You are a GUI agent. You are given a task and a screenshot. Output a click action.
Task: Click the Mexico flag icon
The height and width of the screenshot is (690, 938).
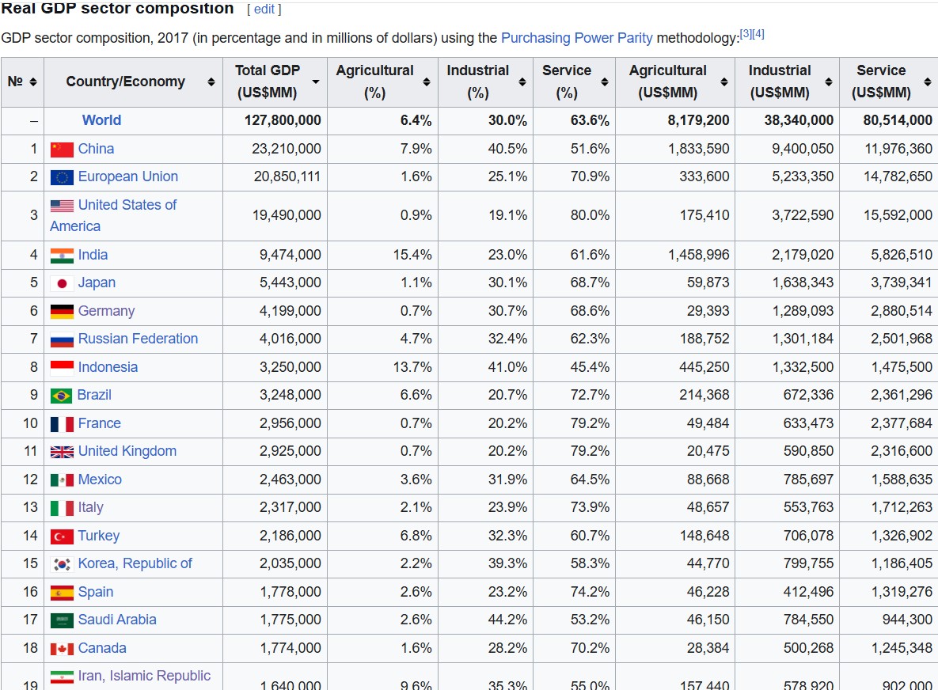[62, 480]
